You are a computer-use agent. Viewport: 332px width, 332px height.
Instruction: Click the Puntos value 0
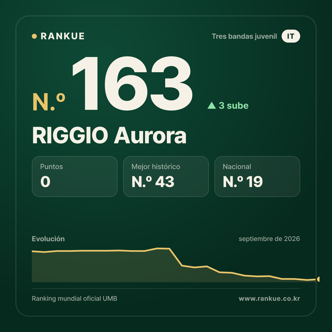(x=45, y=182)
